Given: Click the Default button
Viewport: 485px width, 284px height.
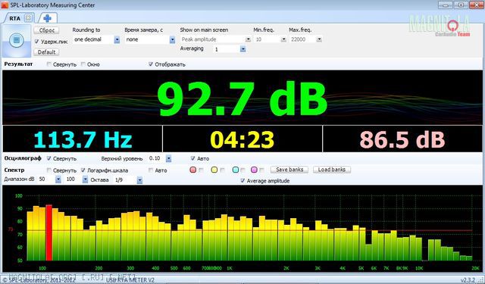Looking at the screenshot, I should pos(46,52).
